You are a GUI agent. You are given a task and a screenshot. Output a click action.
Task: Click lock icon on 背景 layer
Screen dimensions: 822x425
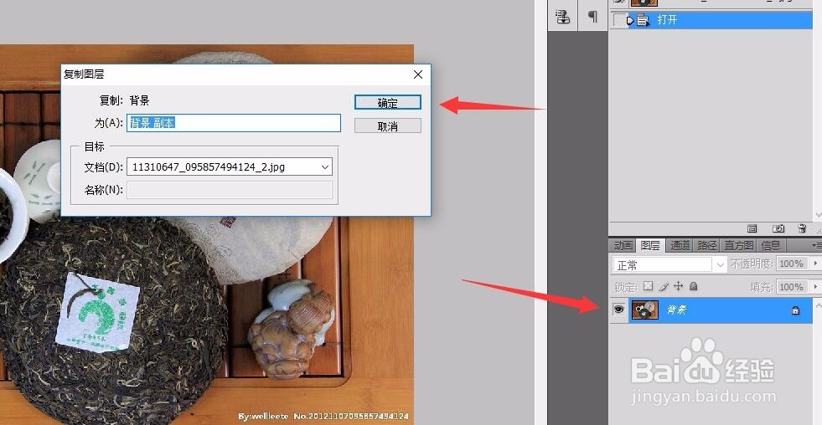(x=795, y=310)
